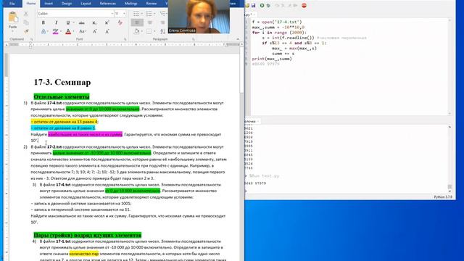Click the Change Case Aa icon
Screen dimensions: 464x261
(x=82, y=31)
